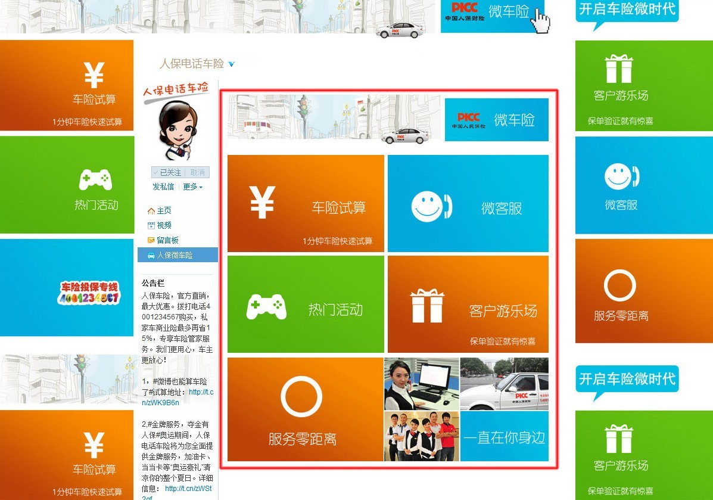The image size is (713, 500).
Task: Click the 公告栏 heading
Action: [152, 283]
